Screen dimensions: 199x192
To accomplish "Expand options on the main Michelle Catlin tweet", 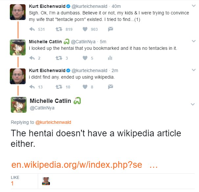I will (x=193, y=104).
